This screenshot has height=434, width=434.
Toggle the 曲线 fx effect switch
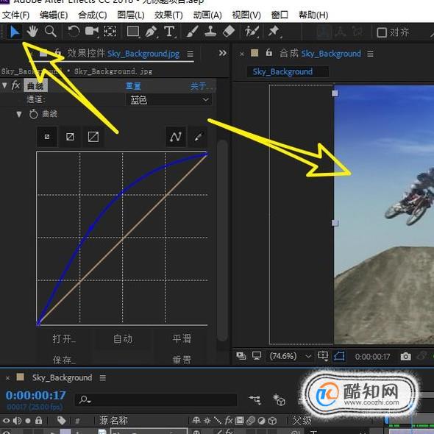pyautogui.click(x=15, y=85)
